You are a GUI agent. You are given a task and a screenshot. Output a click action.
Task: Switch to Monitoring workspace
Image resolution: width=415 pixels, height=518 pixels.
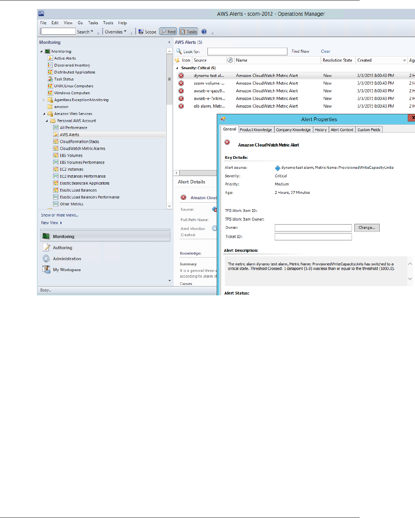[105, 237]
